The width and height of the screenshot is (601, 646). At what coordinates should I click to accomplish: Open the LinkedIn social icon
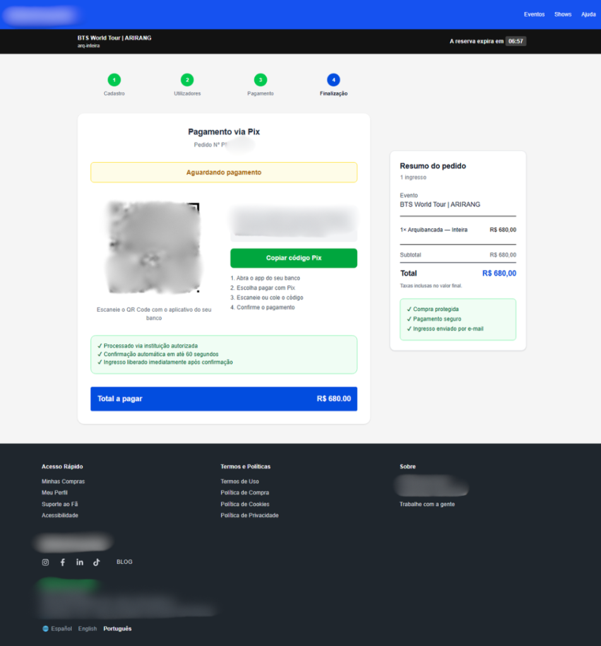click(80, 562)
